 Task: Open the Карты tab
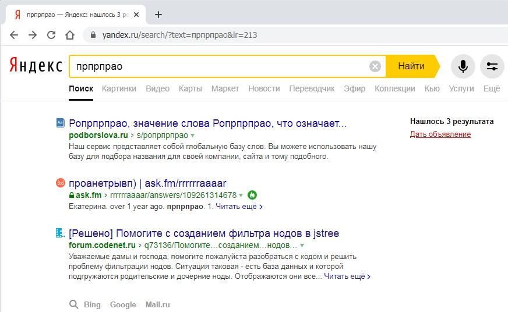click(190, 88)
